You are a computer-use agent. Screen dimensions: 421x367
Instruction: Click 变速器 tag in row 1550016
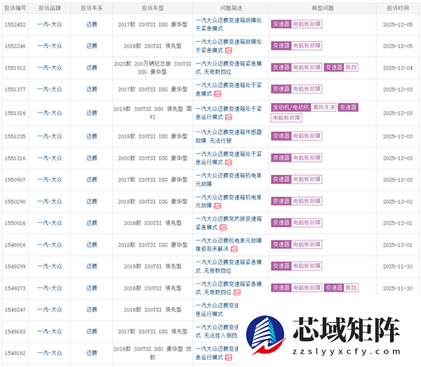(281, 223)
